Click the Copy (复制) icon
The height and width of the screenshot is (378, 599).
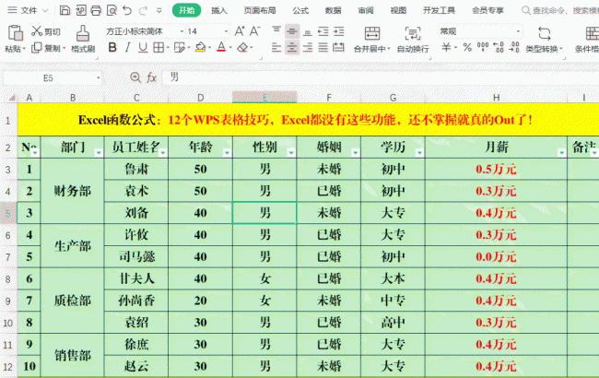[36, 48]
